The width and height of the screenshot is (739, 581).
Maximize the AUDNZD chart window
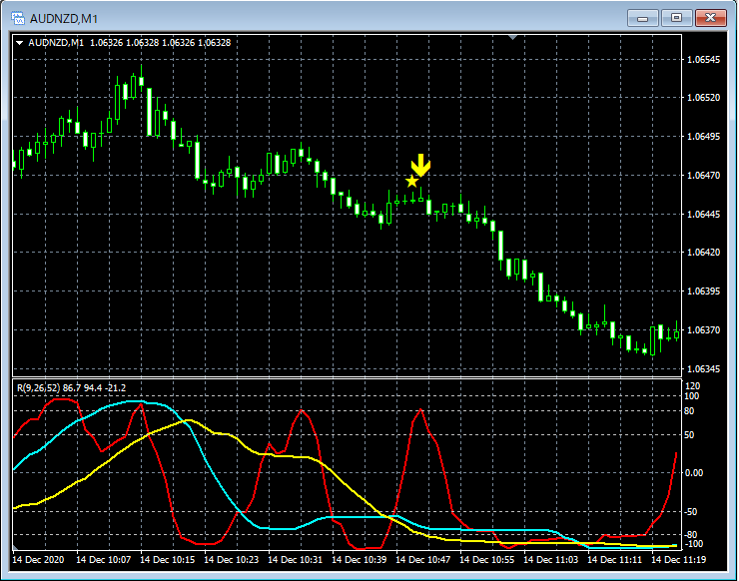676,17
